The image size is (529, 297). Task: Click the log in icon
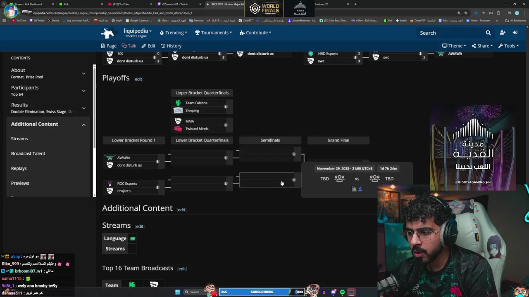(x=515, y=33)
